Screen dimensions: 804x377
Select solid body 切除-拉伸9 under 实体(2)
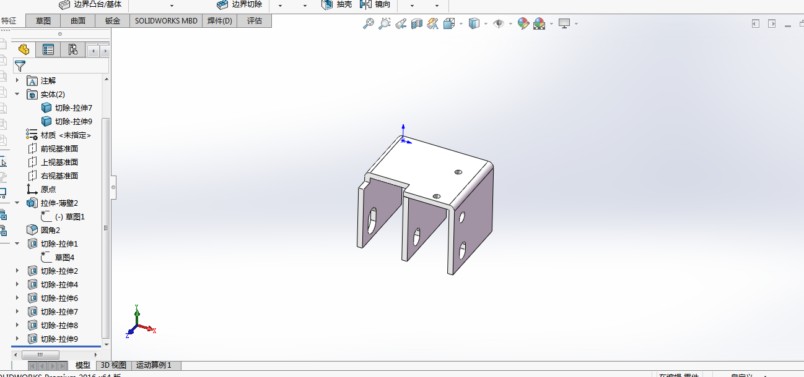(67, 121)
